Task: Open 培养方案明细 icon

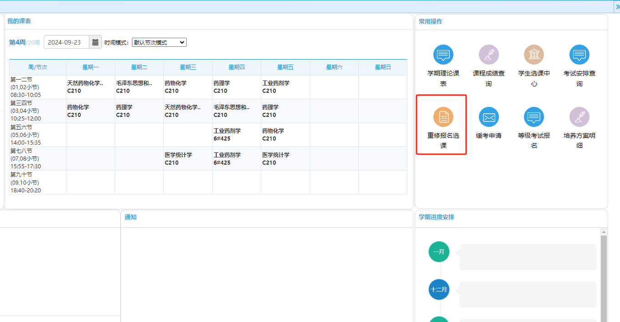Action: (x=579, y=117)
